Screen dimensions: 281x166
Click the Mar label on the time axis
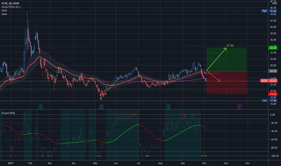(50, 163)
